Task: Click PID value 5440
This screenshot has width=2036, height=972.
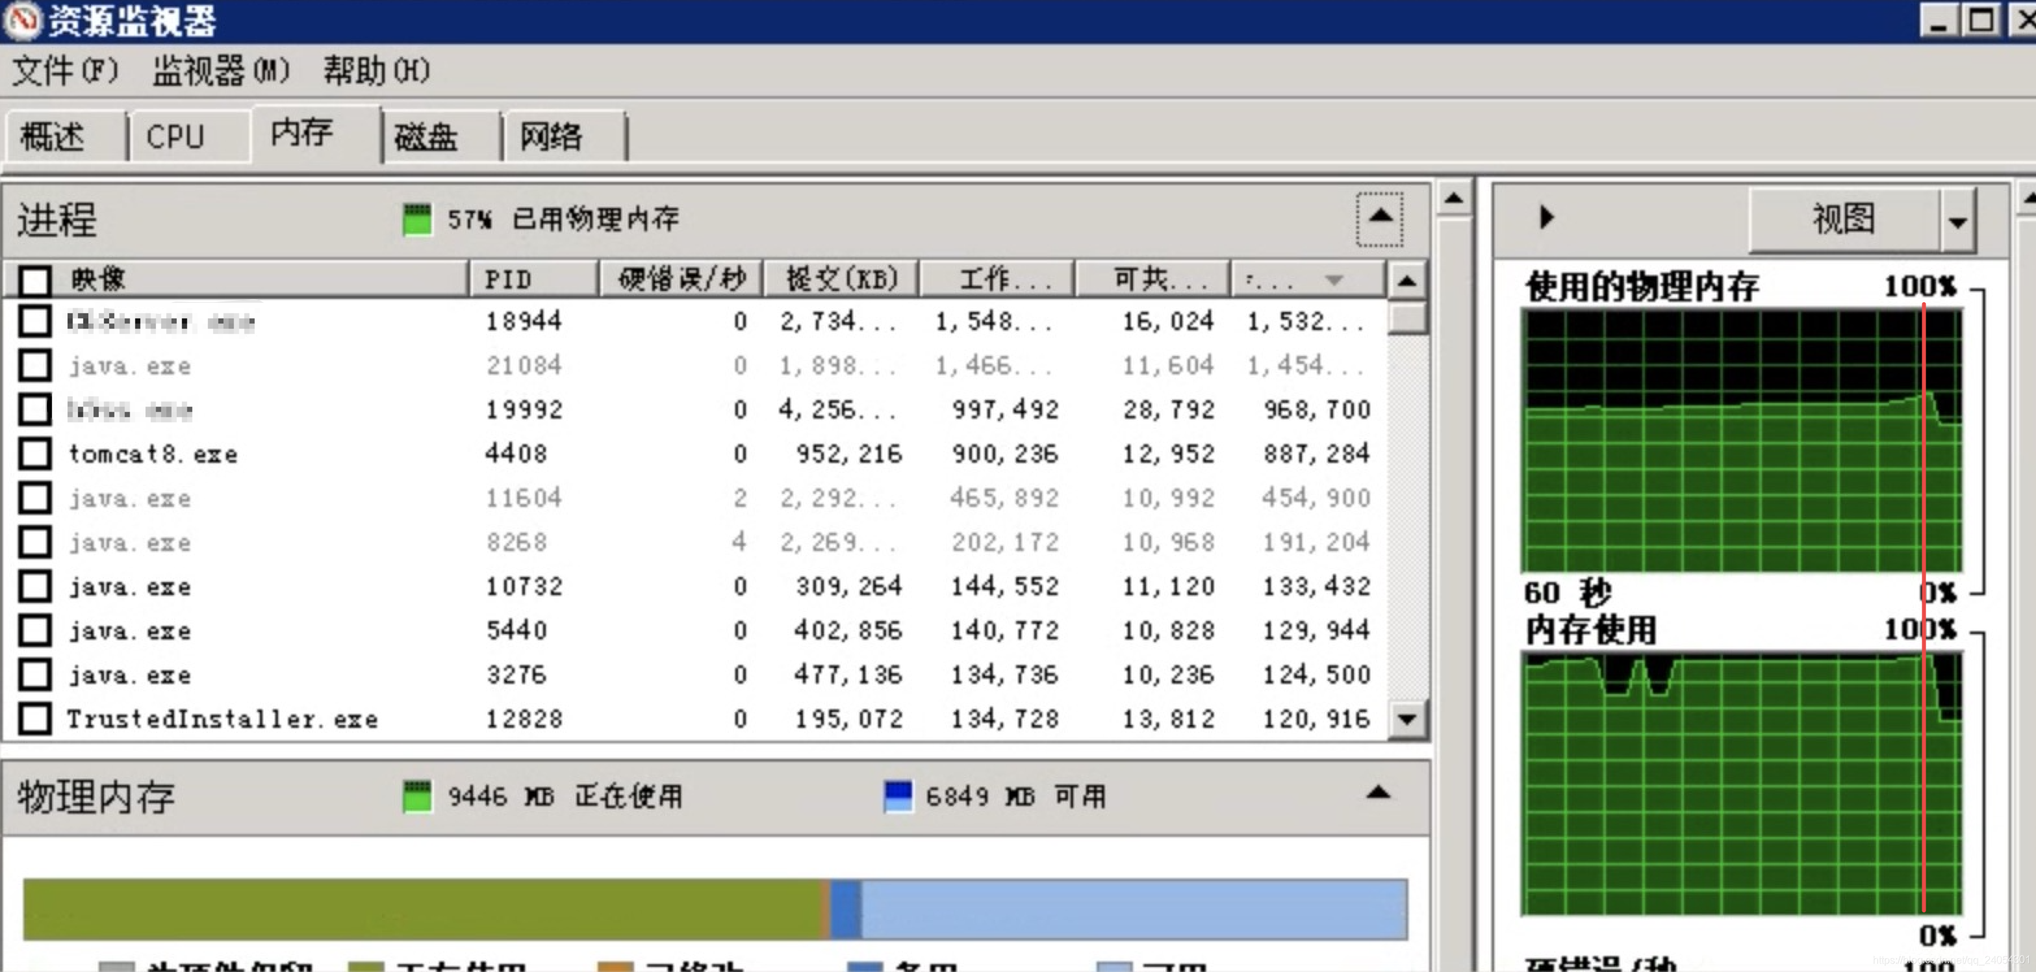Action: 516,631
